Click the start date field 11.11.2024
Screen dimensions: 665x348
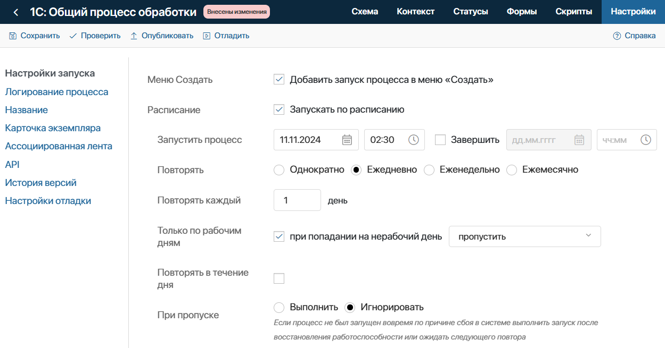click(x=316, y=140)
